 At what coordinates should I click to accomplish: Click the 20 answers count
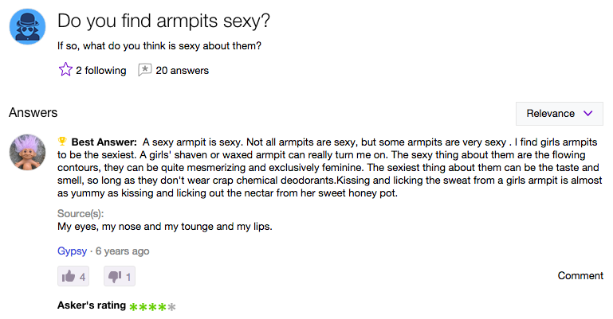[183, 71]
